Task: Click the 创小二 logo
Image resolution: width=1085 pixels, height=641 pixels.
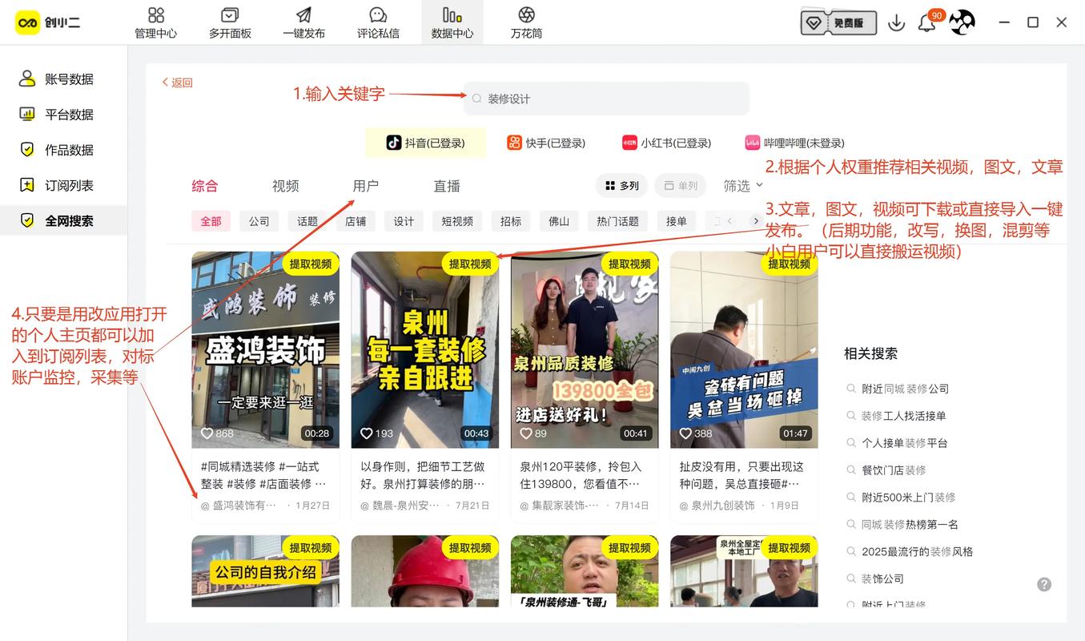Action: coord(49,22)
